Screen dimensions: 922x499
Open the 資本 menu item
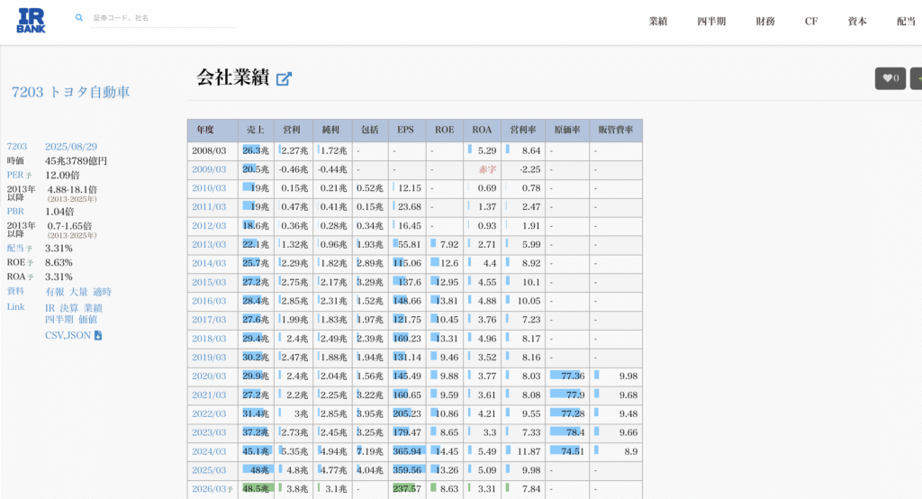pyautogui.click(x=857, y=22)
